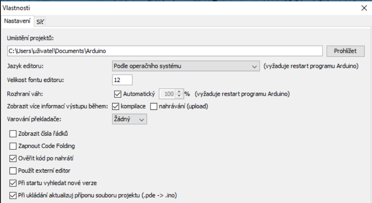This screenshot has width=372, height=203.
Task: Click the 100 percent scale value field
Action: pyautogui.click(x=167, y=93)
